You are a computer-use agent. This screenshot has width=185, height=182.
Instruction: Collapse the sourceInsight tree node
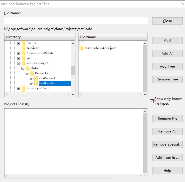19,63
